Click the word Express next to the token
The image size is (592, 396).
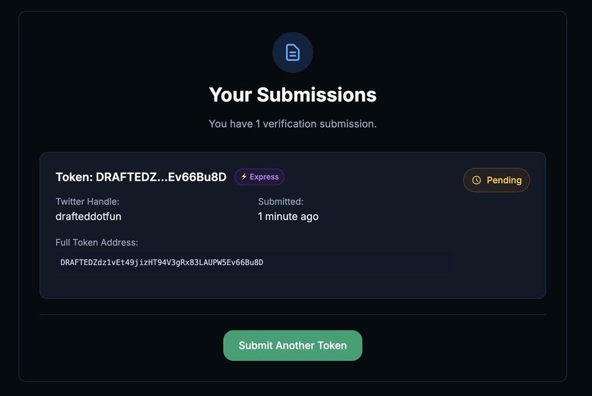[x=264, y=177]
